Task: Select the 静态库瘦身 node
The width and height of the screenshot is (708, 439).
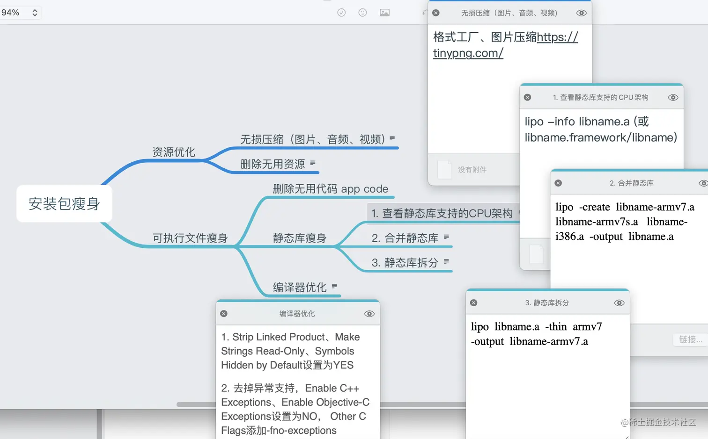Action: click(300, 238)
